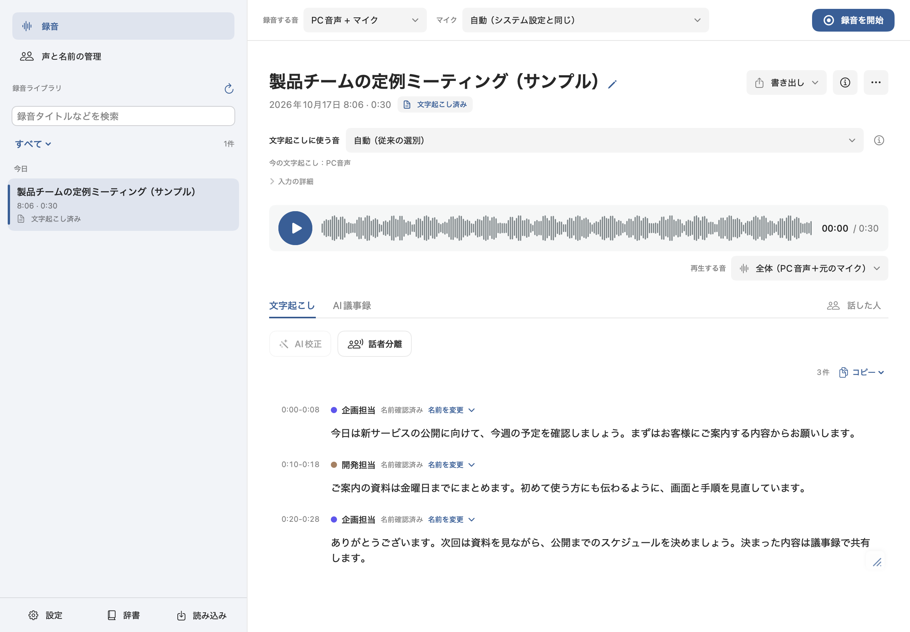Open 設定 from the sidebar footer
This screenshot has height=632, width=910.
coord(45,615)
